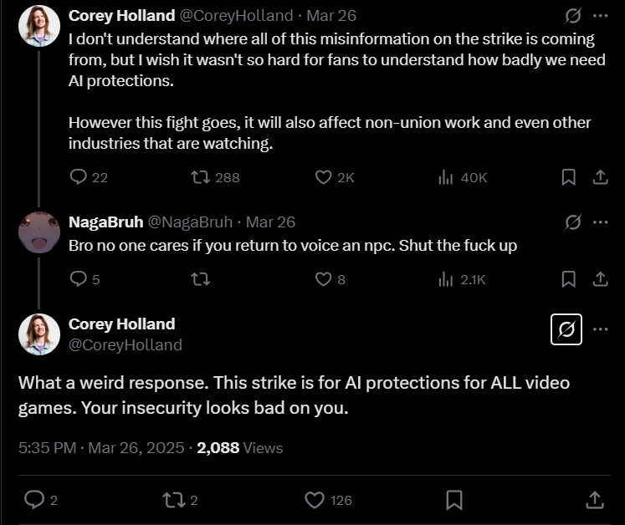Bookmark Corey Holland's first tweet
This screenshot has height=525, width=625.
point(568,177)
